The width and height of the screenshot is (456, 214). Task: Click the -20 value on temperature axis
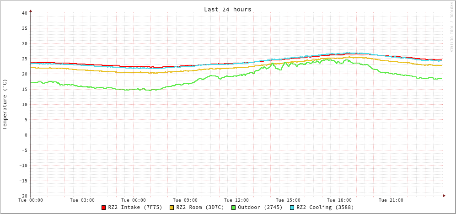pos(23,196)
